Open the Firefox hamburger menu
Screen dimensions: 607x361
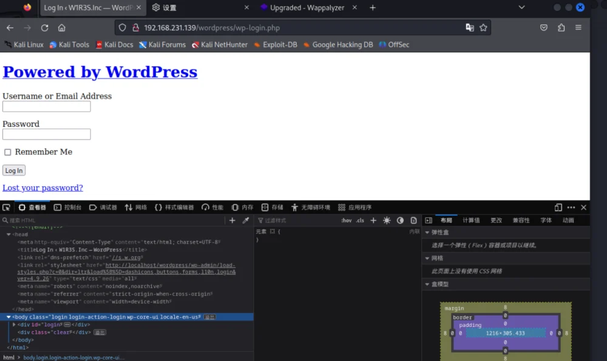tap(578, 27)
